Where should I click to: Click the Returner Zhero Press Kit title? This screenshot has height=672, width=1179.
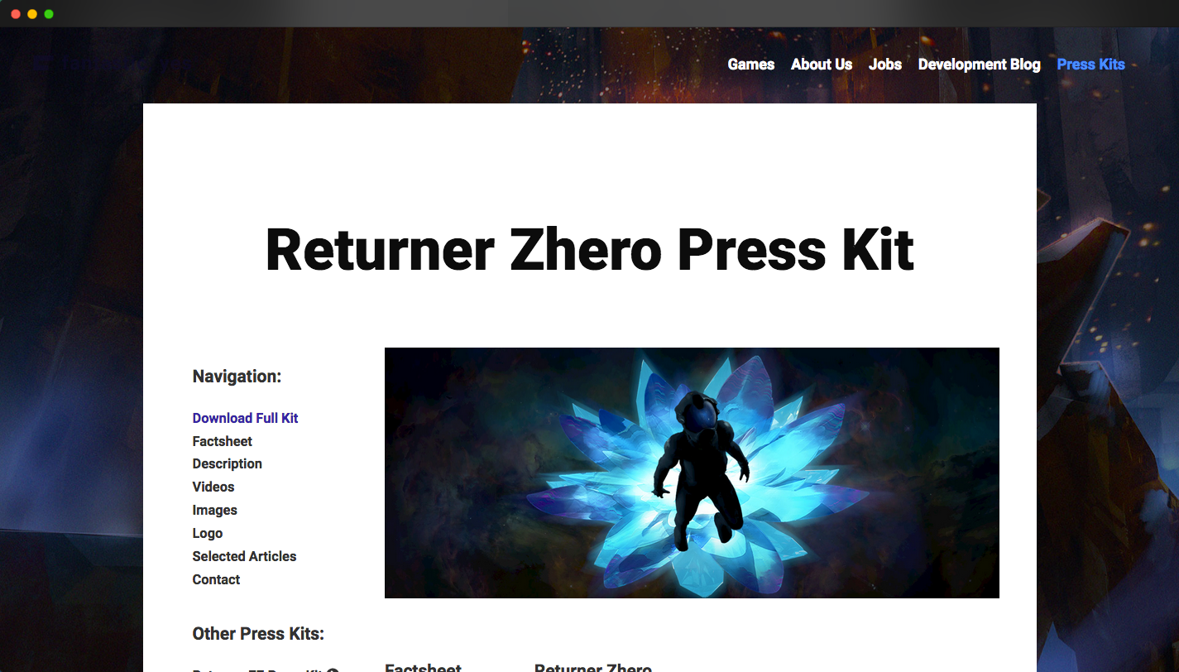click(x=589, y=249)
